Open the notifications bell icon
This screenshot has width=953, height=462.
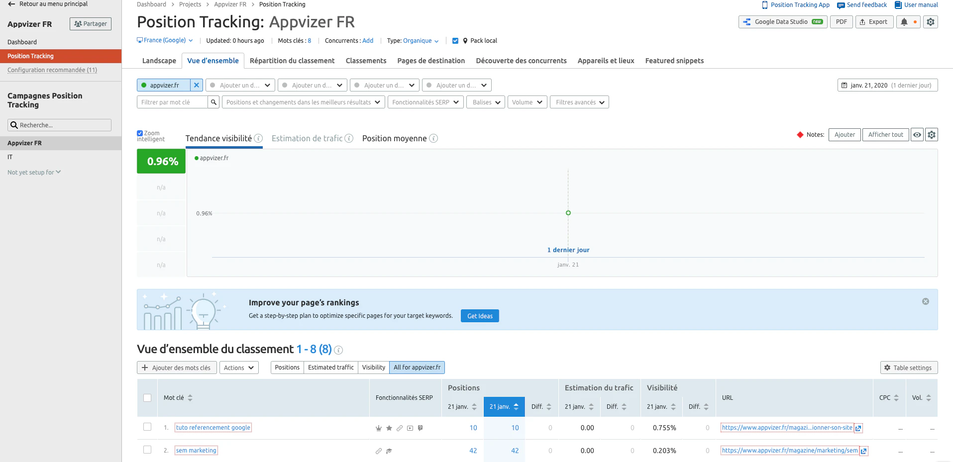point(904,22)
